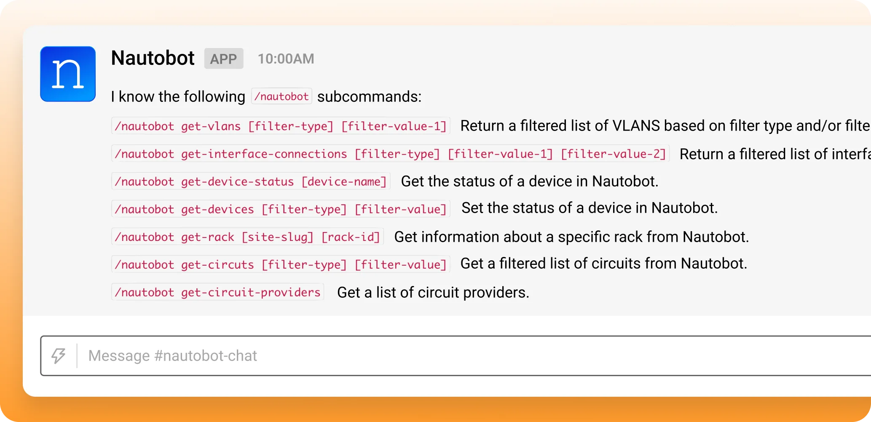
Task: Click the 10:00AM message timestamp
Action: coord(286,59)
